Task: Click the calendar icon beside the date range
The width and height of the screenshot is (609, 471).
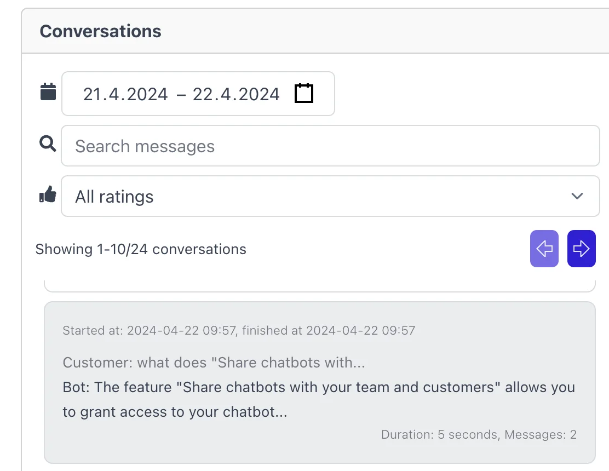Action: 48,92
